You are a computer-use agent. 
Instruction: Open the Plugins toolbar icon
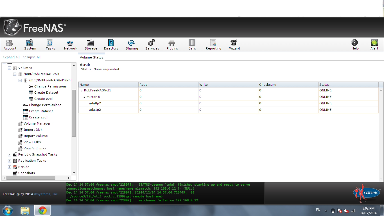click(172, 44)
